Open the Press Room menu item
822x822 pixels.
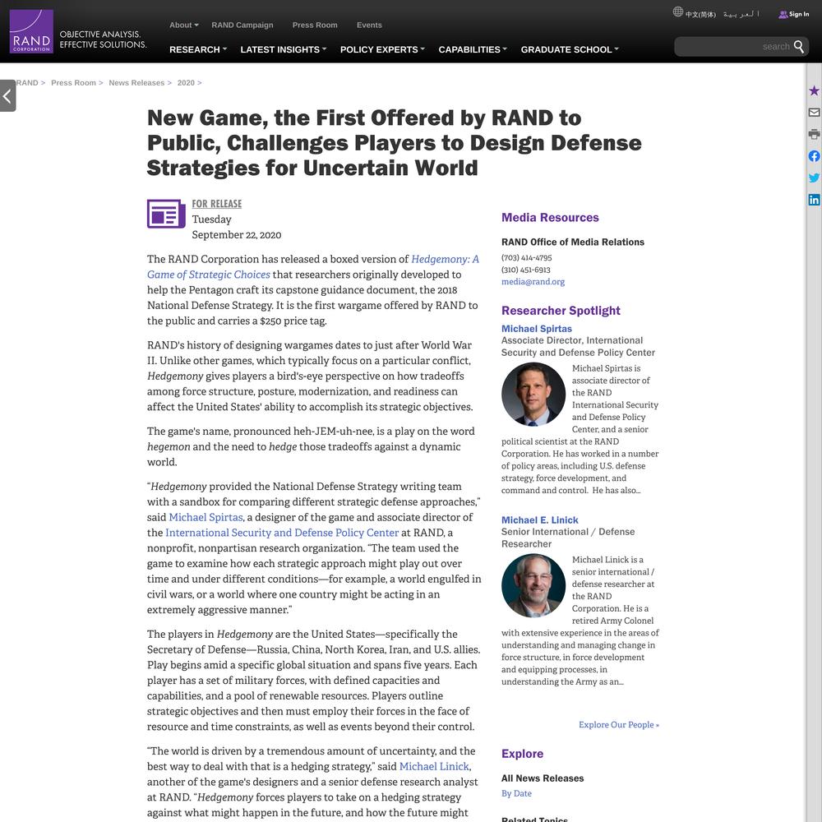click(315, 25)
